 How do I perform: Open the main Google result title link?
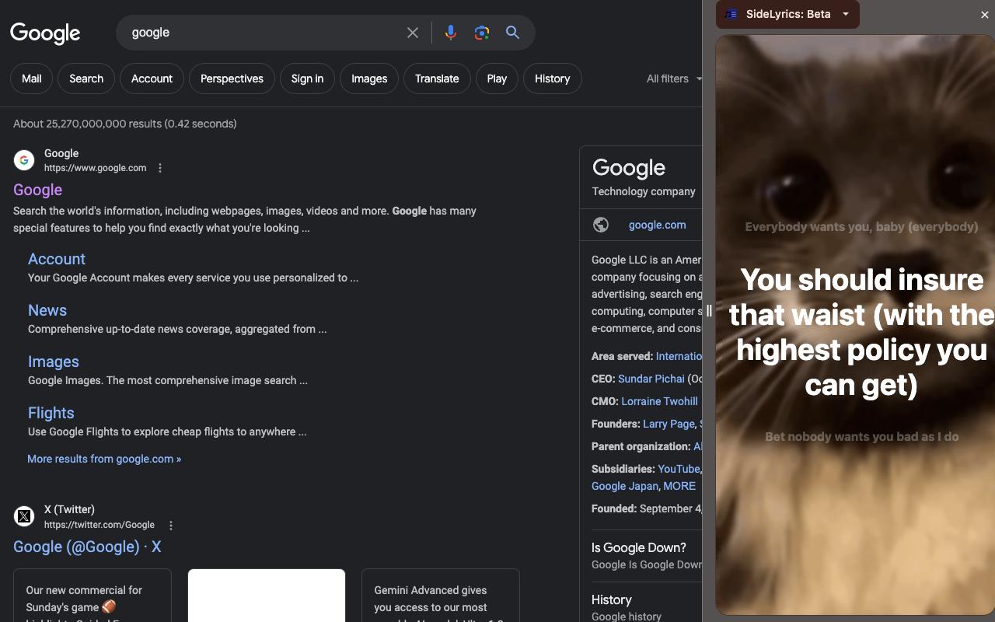pyautogui.click(x=37, y=190)
